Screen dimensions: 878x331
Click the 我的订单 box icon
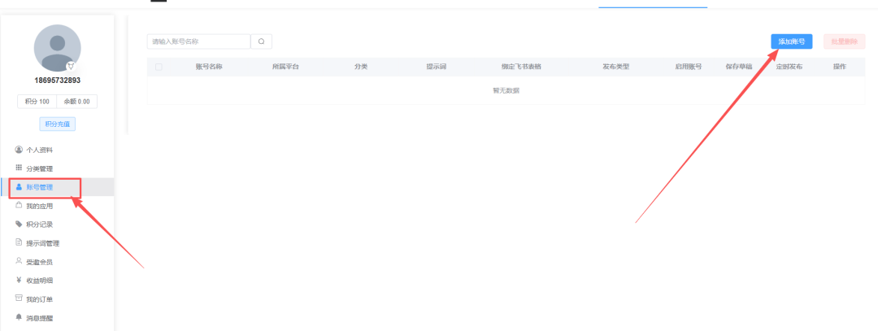(19, 298)
